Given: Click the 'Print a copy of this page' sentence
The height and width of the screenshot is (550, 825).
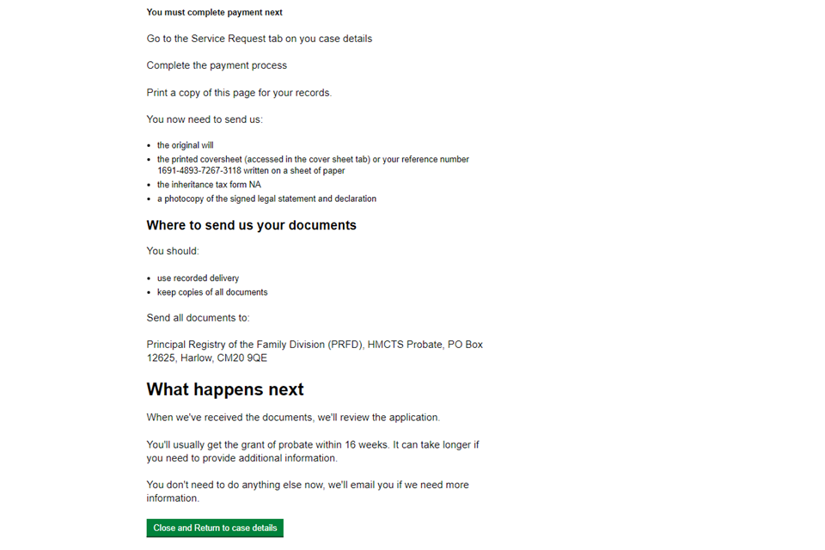Looking at the screenshot, I should click(x=239, y=93).
